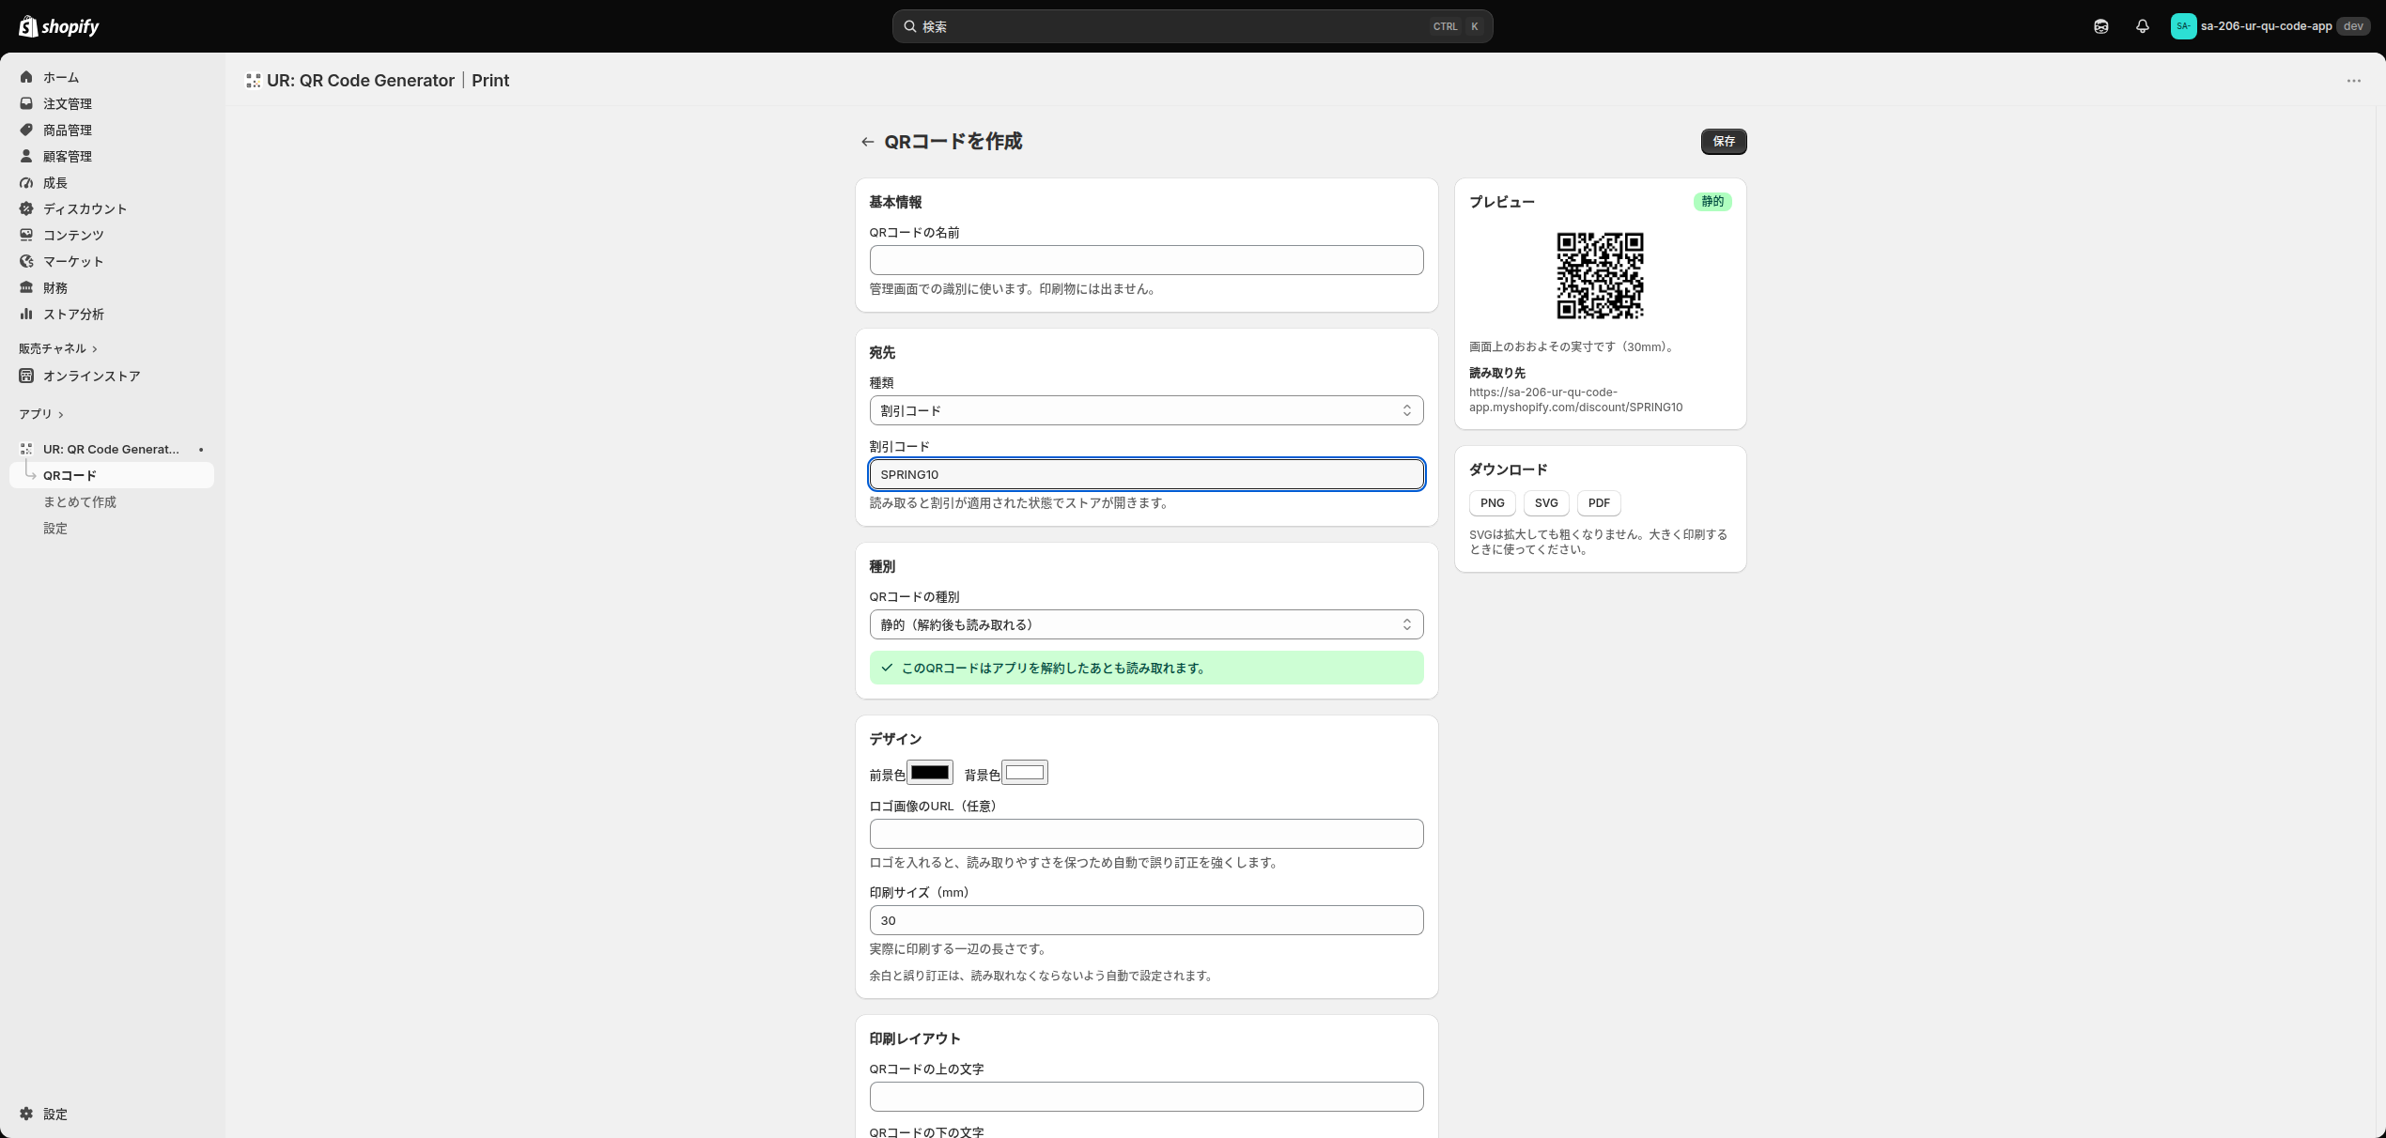Open UR: QR Code Generator in sidebar
This screenshot has height=1138, width=2386.
112,449
